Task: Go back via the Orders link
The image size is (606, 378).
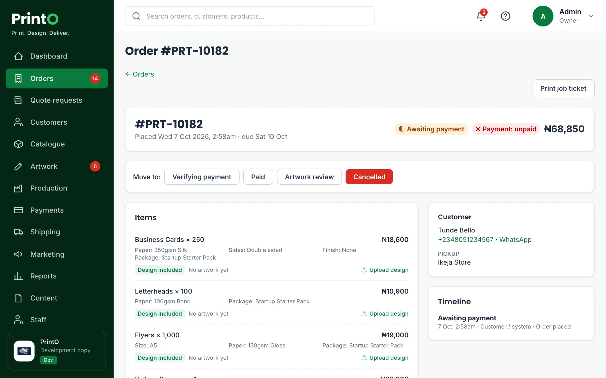Action: tap(140, 74)
